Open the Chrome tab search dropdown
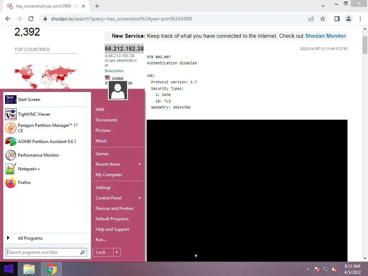Screen dimensions: 368x276 click(x=323, y=6)
